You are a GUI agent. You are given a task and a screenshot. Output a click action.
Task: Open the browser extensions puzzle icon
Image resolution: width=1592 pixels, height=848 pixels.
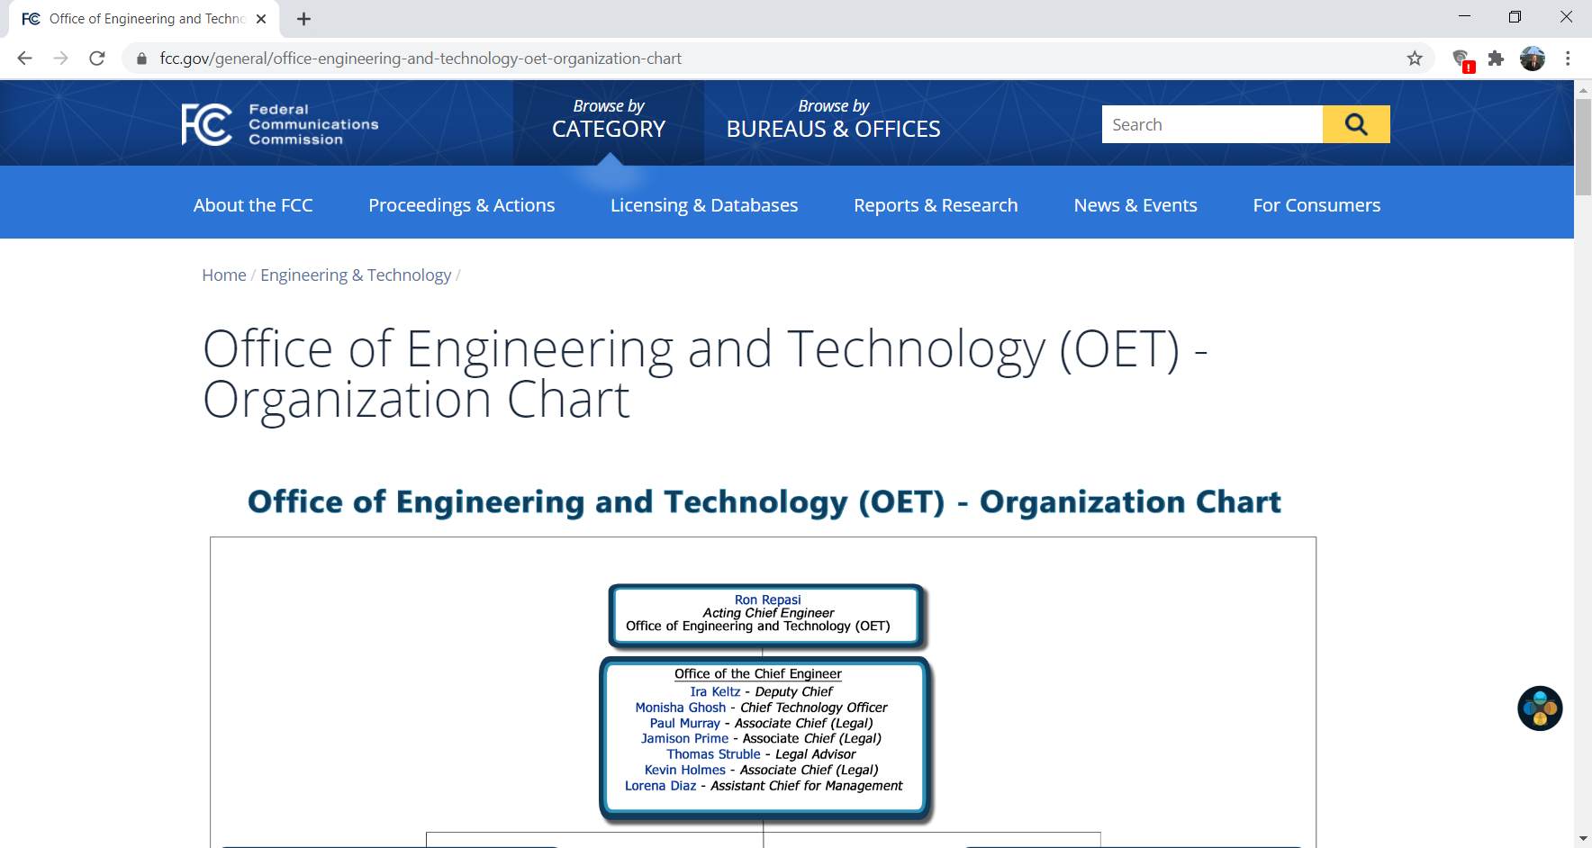coord(1496,59)
